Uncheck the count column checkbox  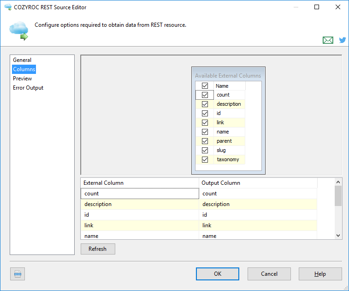(205, 95)
